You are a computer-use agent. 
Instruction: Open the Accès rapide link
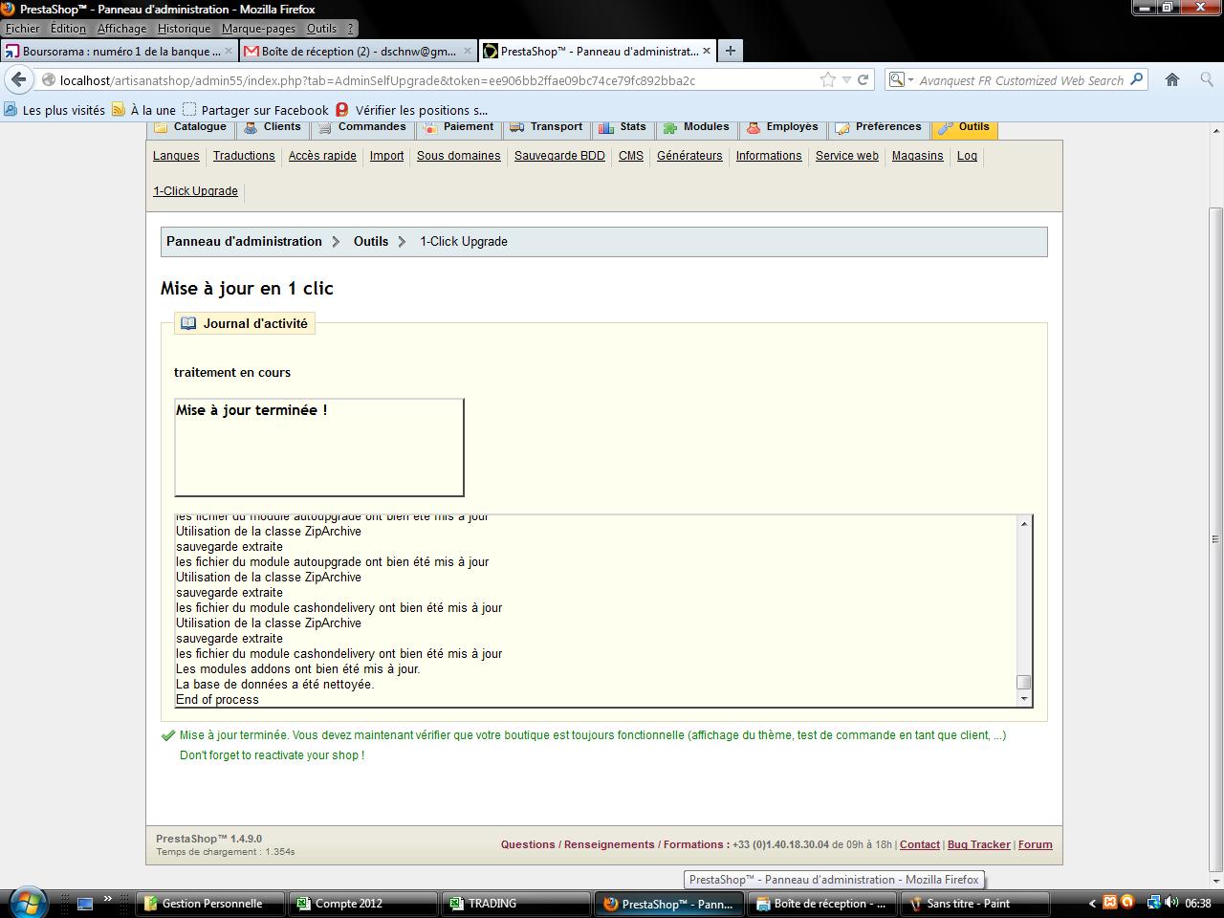pyautogui.click(x=322, y=156)
